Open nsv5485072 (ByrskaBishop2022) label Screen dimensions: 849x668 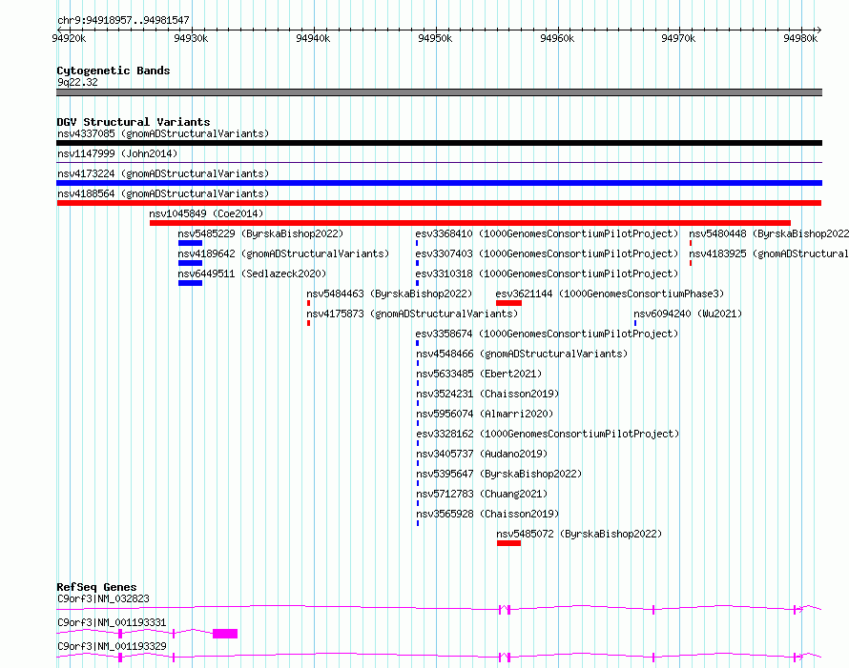coord(579,534)
